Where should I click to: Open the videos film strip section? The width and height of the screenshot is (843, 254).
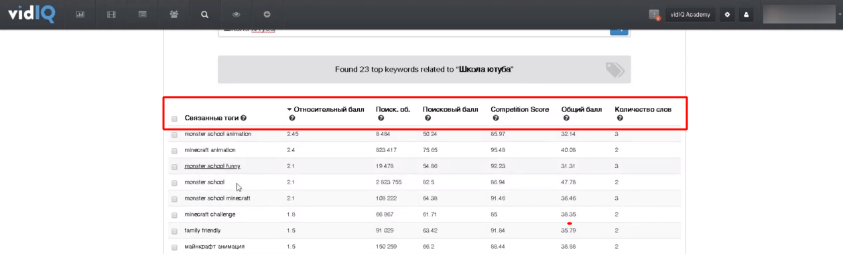pos(111,14)
